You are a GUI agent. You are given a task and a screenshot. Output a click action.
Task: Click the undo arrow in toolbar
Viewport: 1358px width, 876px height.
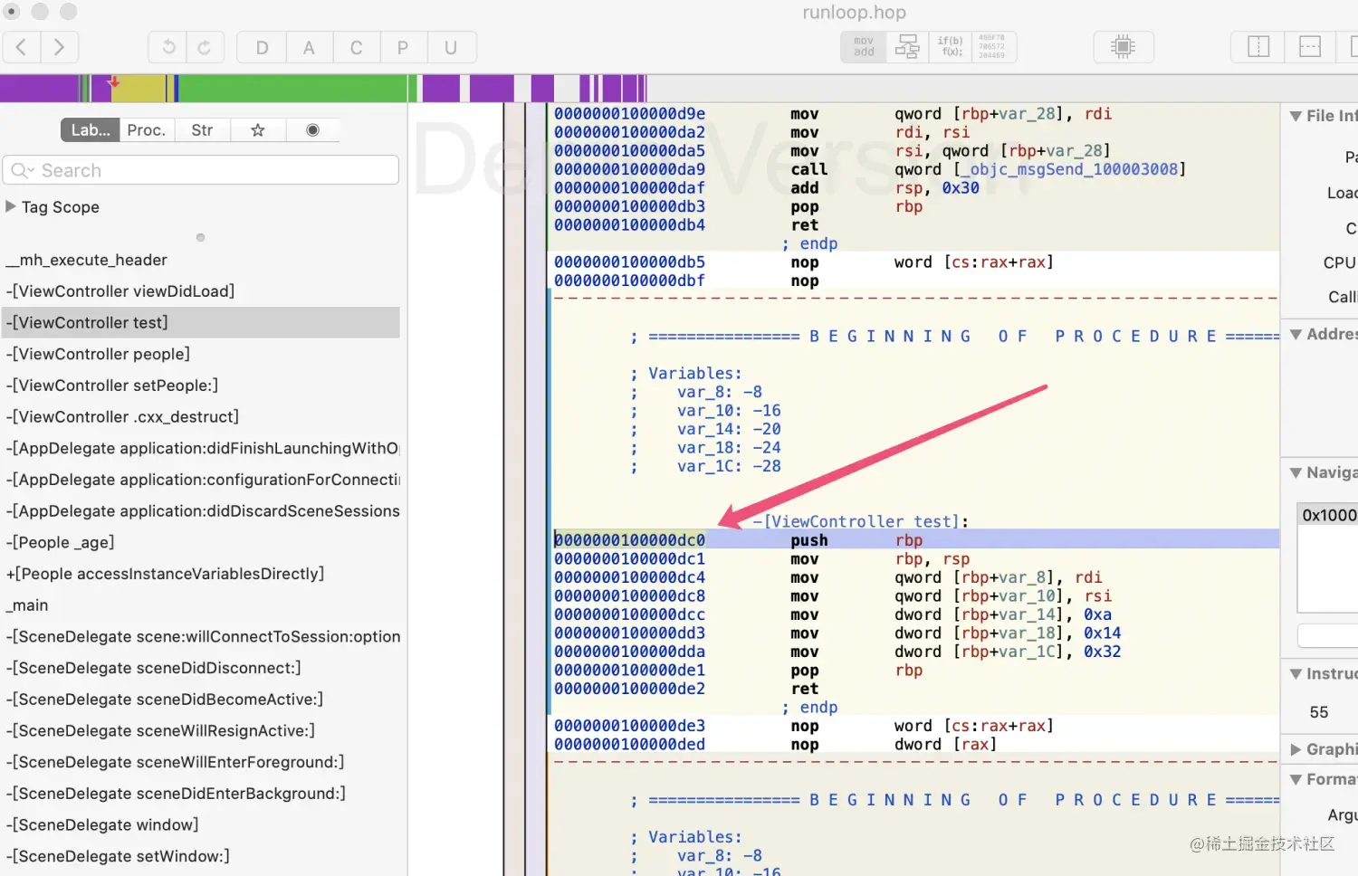point(168,47)
